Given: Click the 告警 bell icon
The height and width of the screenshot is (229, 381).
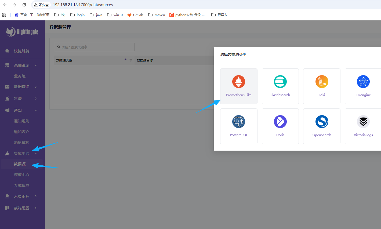Looking at the screenshot, I should [7, 99].
